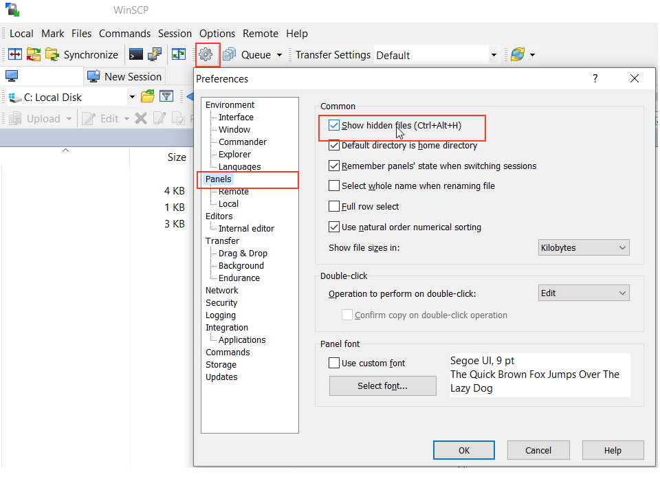Click the Segoe UI font sample preview

[540, 375]
